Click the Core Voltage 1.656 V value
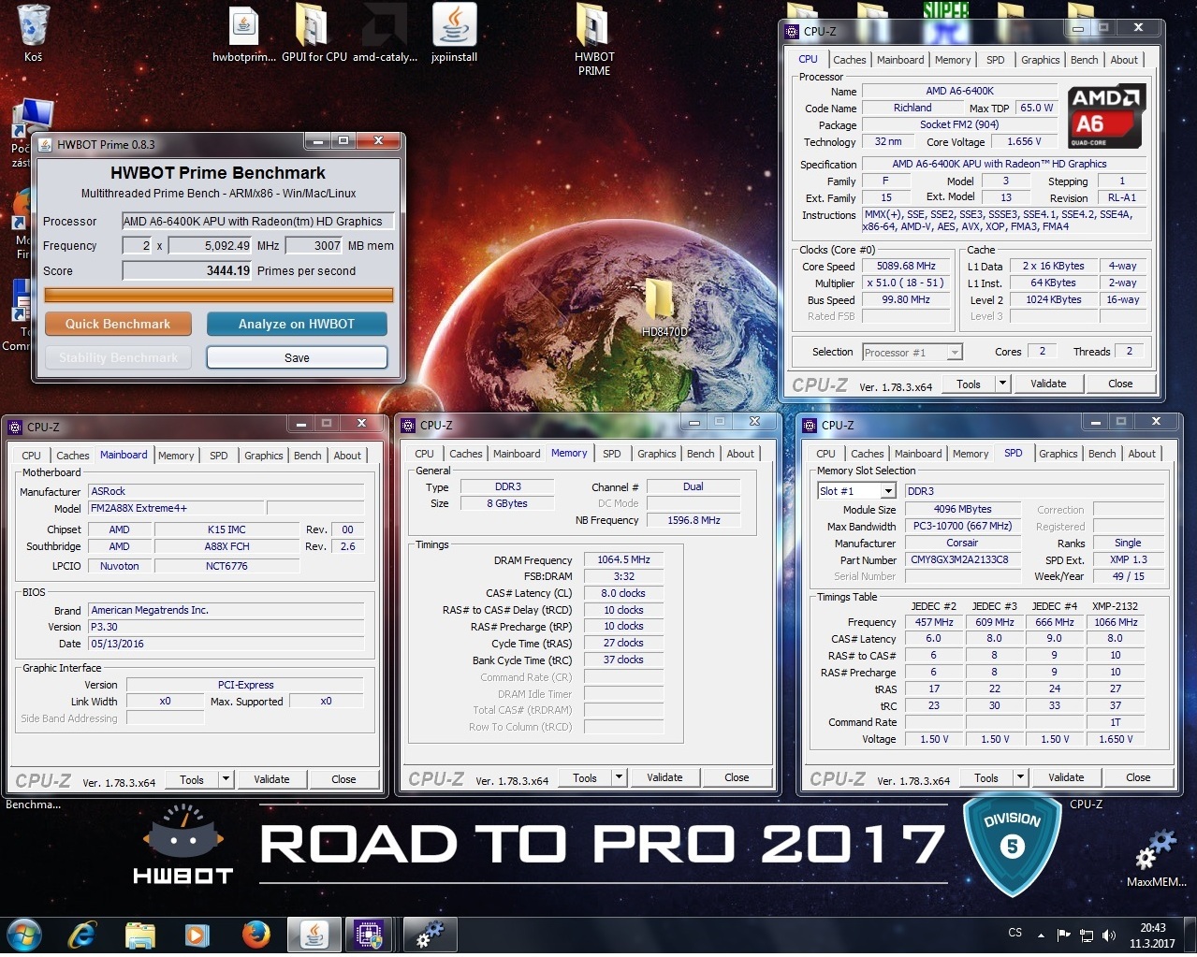The height and width of the screenshot is (957, 1197). (x=1024, y=142)
